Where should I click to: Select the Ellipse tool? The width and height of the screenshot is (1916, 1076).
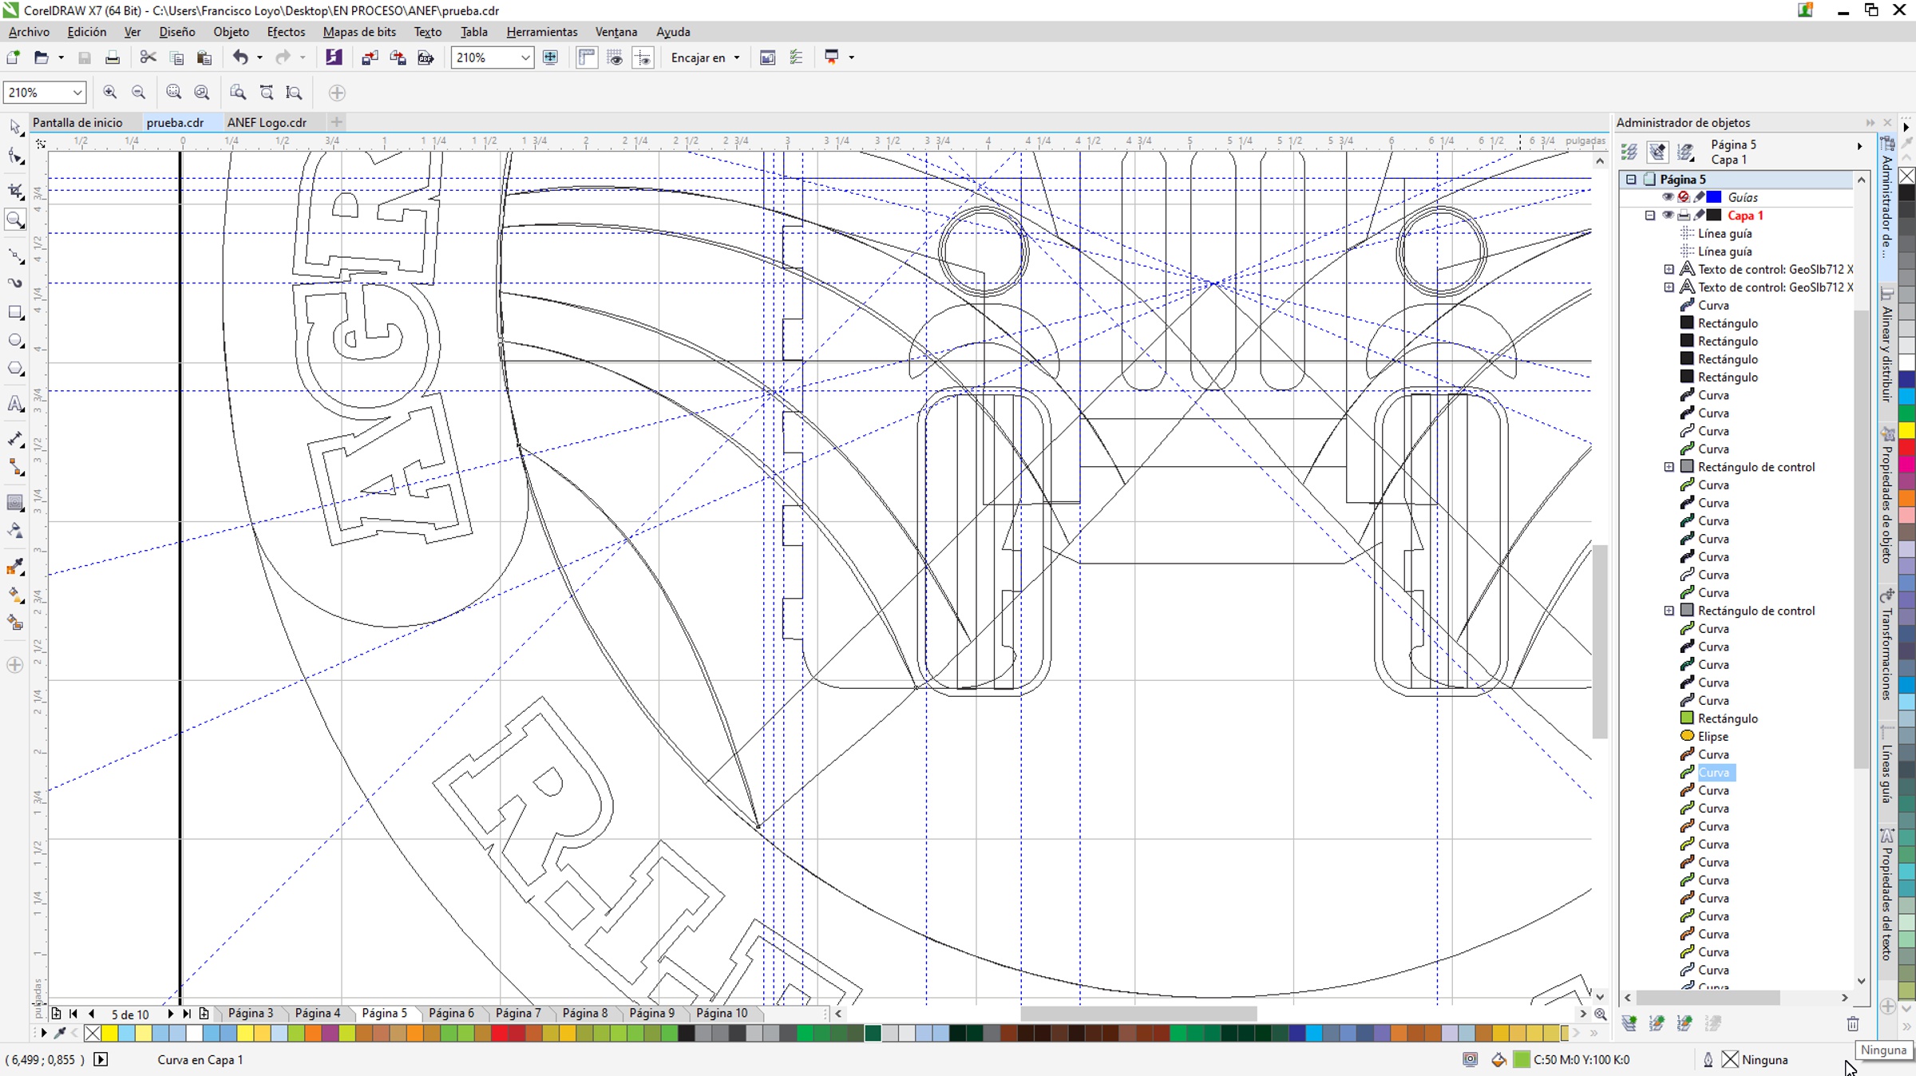click(x=15, y=341)
